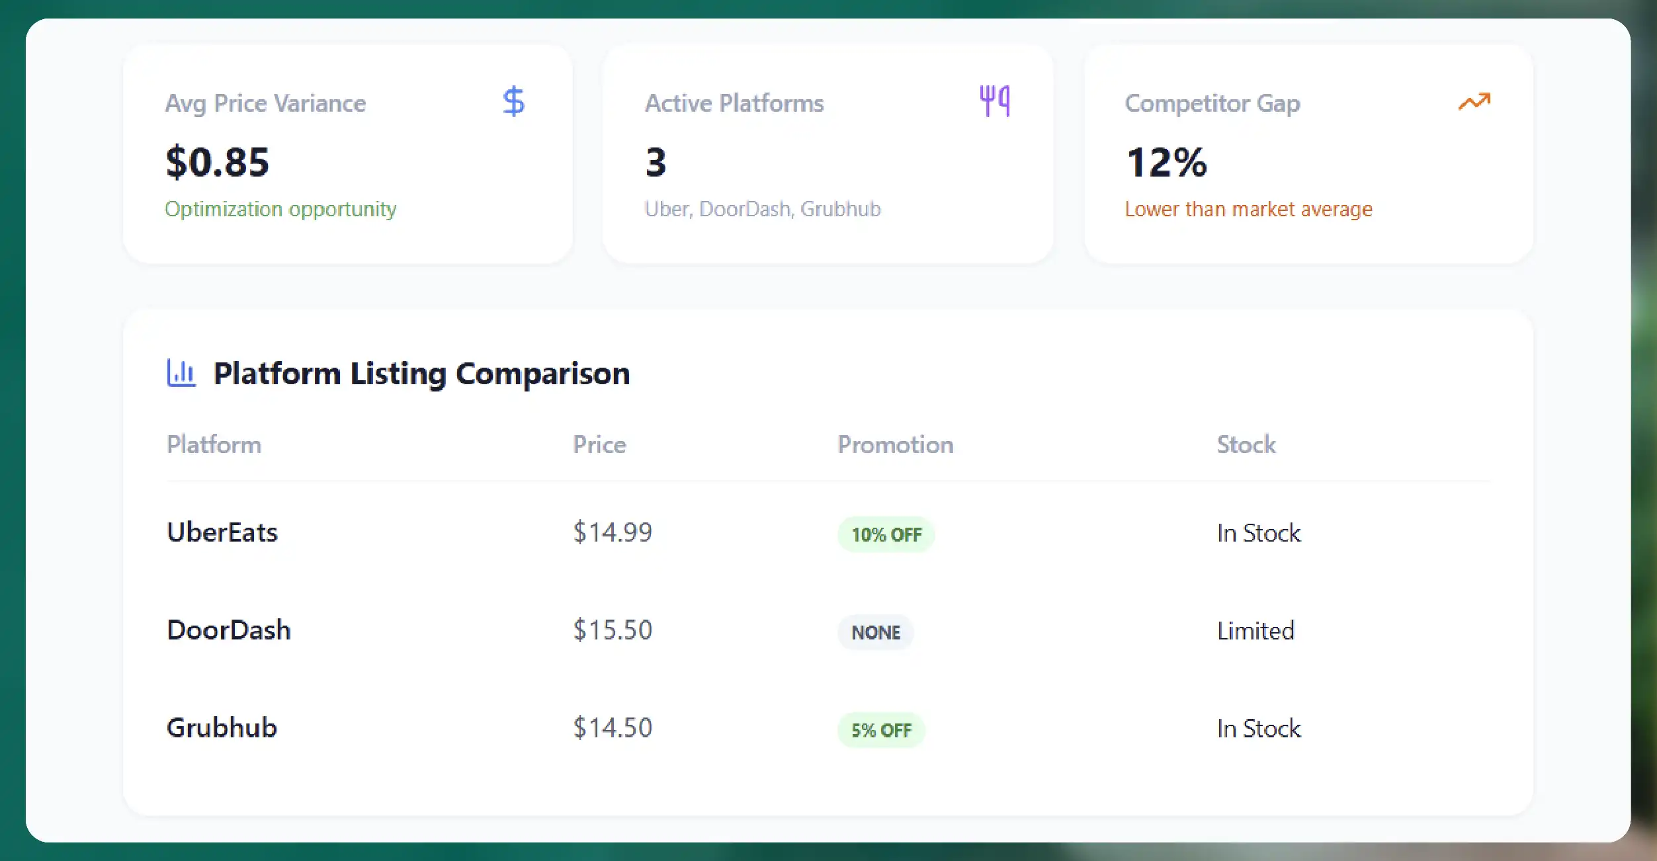Click the active platforms count 3
This screenshot has width=1657, height=861.
[x=656, y=162]
